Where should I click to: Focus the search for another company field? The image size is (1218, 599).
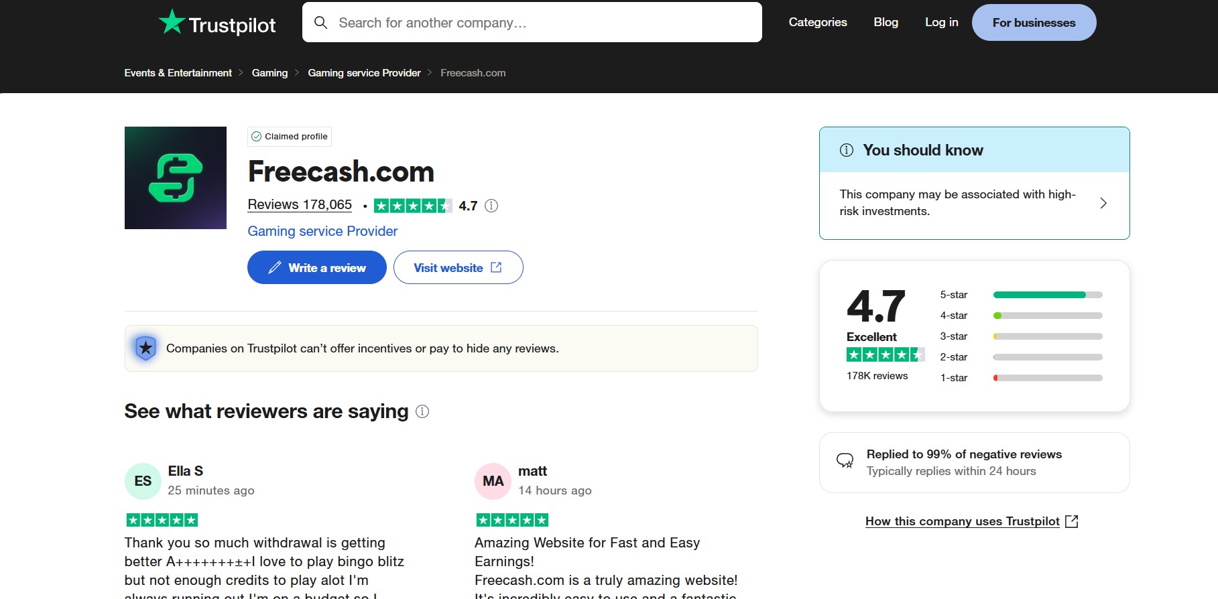coord(532,22)
